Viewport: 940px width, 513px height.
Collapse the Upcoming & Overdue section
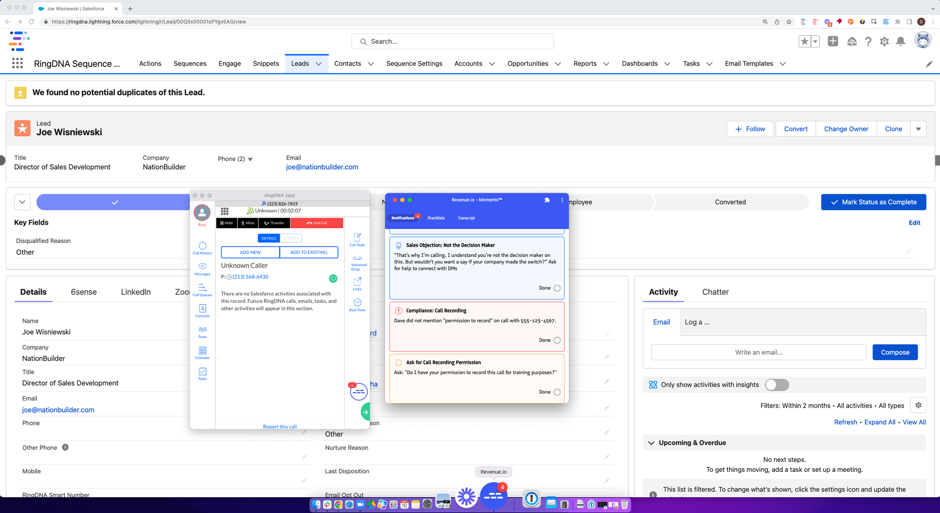pyautogui.click(x=651, y=443)
